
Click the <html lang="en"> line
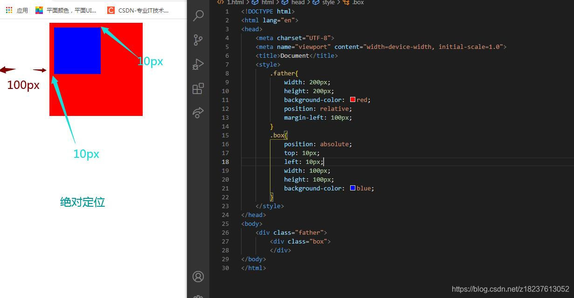pyautogui.click(x=270, y=20)
